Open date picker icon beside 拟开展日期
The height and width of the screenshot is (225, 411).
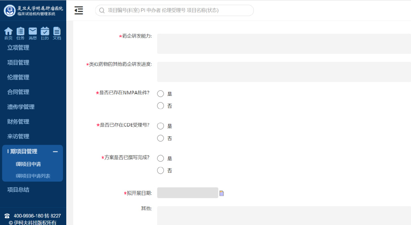222,193
